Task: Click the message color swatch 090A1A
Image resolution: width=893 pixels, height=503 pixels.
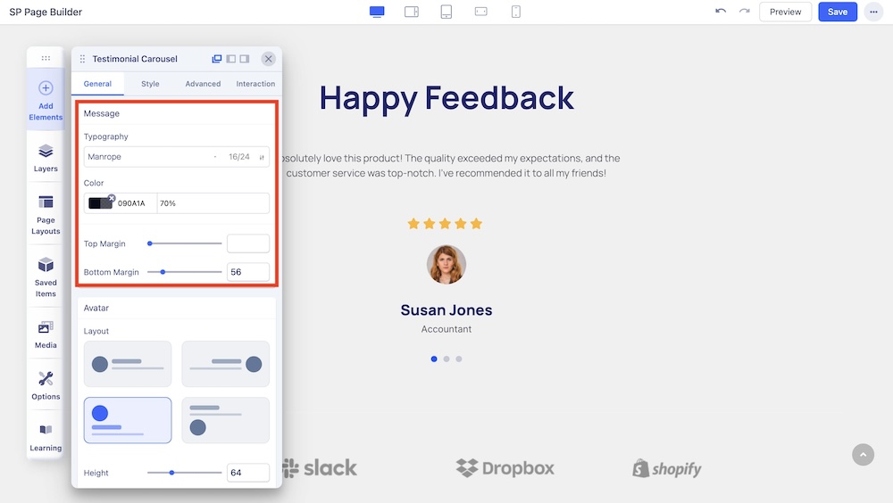Action: pos(100,203)
